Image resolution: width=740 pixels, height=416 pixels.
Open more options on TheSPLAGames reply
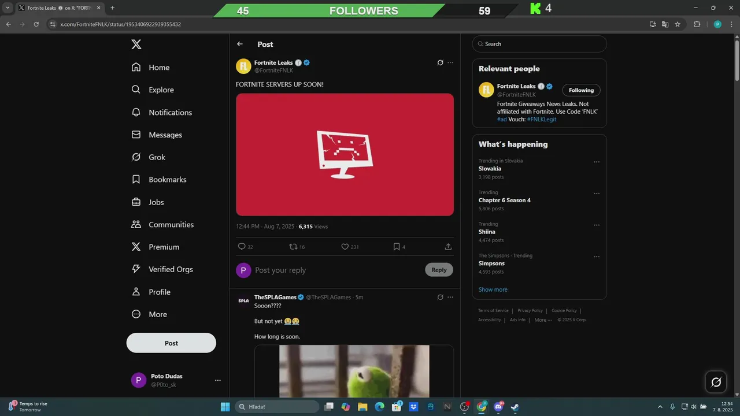pos(450,297)
